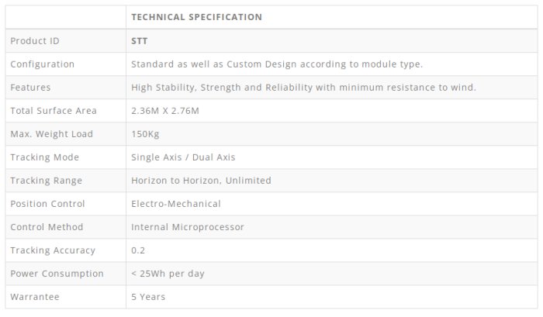The height and width of the screenshot is (317, 543).
Task: Select the Tracking Accuracy label
Action: pos(53,250)
